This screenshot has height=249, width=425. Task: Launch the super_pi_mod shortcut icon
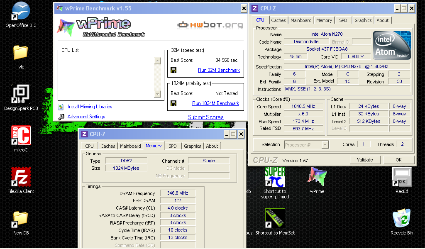click(x=275, y=177)
